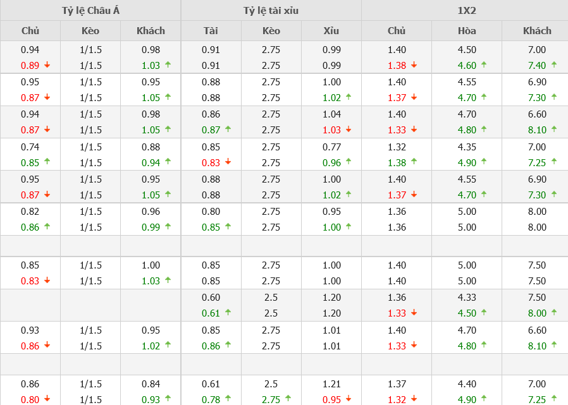Click the green up arrow next to 7.40
This screenshot has width=568, height=405.
pos(554,64)
